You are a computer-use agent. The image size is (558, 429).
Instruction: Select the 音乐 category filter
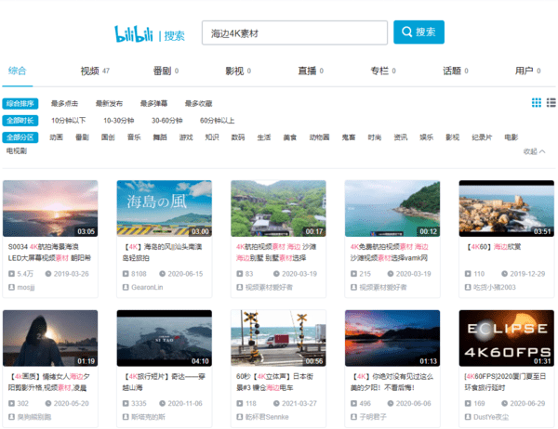pos(134,136)
